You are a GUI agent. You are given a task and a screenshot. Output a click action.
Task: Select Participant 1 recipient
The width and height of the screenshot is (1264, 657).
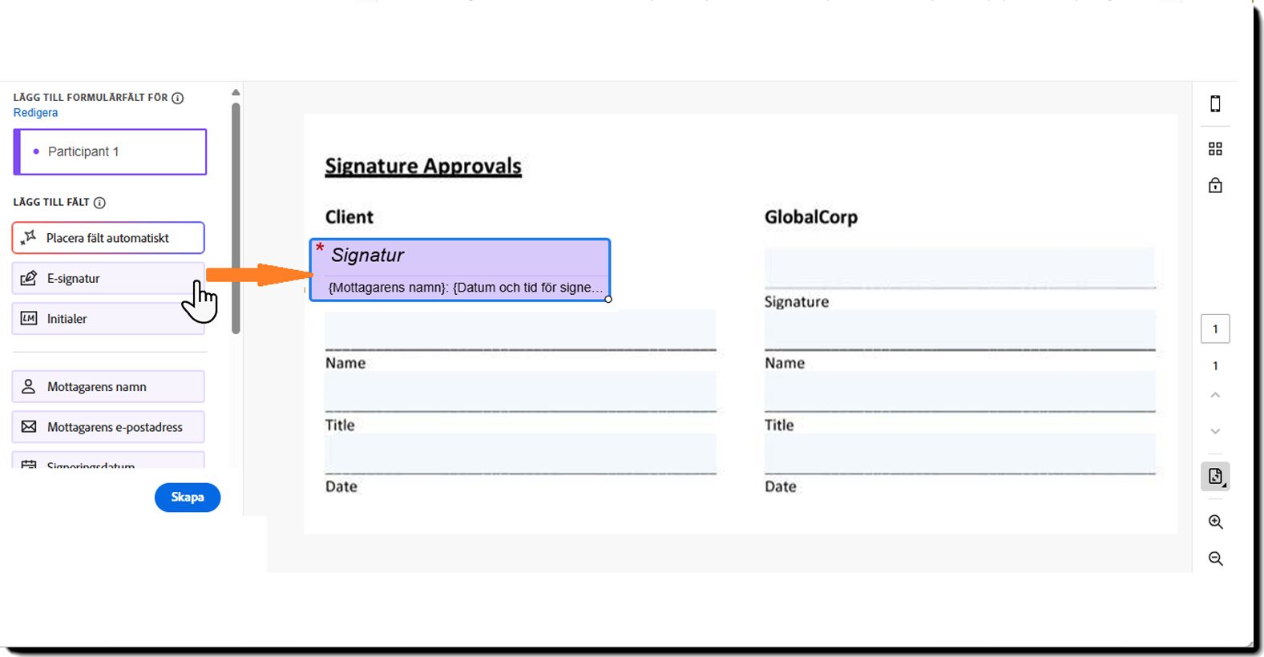[x=110, y=151]
